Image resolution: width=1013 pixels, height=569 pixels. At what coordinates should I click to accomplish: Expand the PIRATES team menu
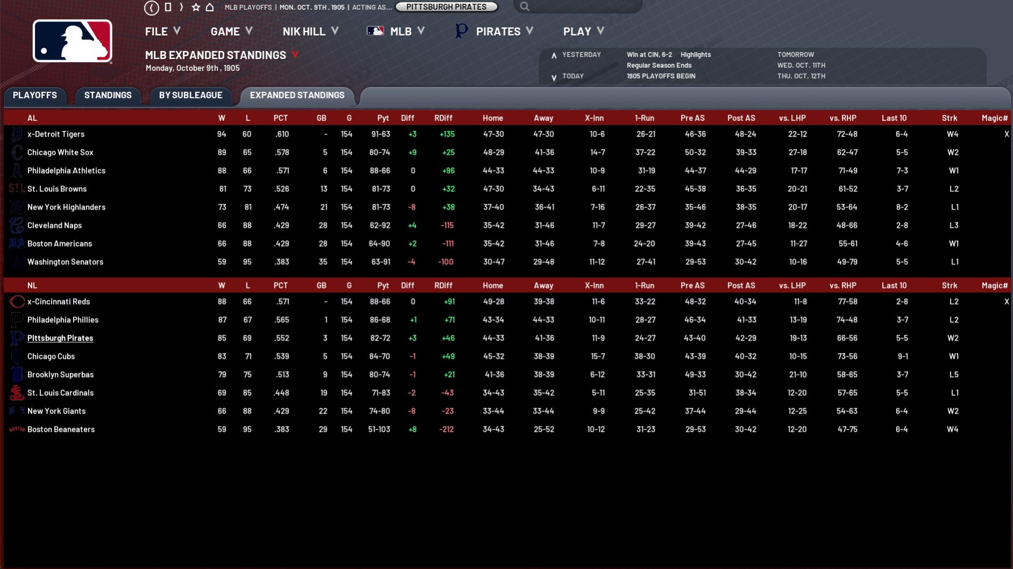498,31
